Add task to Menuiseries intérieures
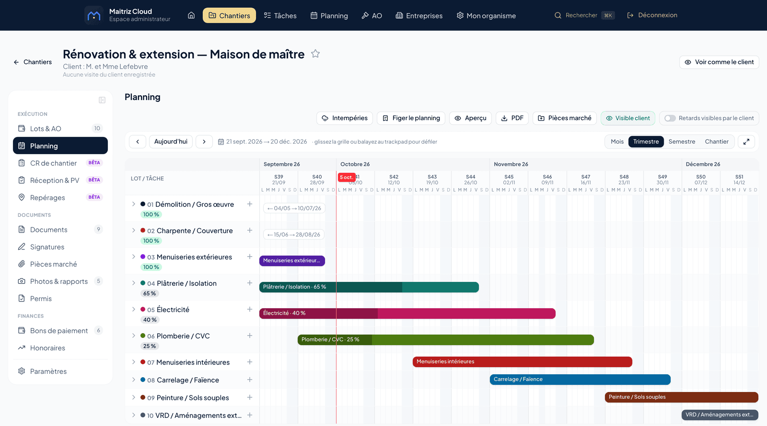Image resolution: width=767 pixels, height=426 pixels. (x=250, y=362)
